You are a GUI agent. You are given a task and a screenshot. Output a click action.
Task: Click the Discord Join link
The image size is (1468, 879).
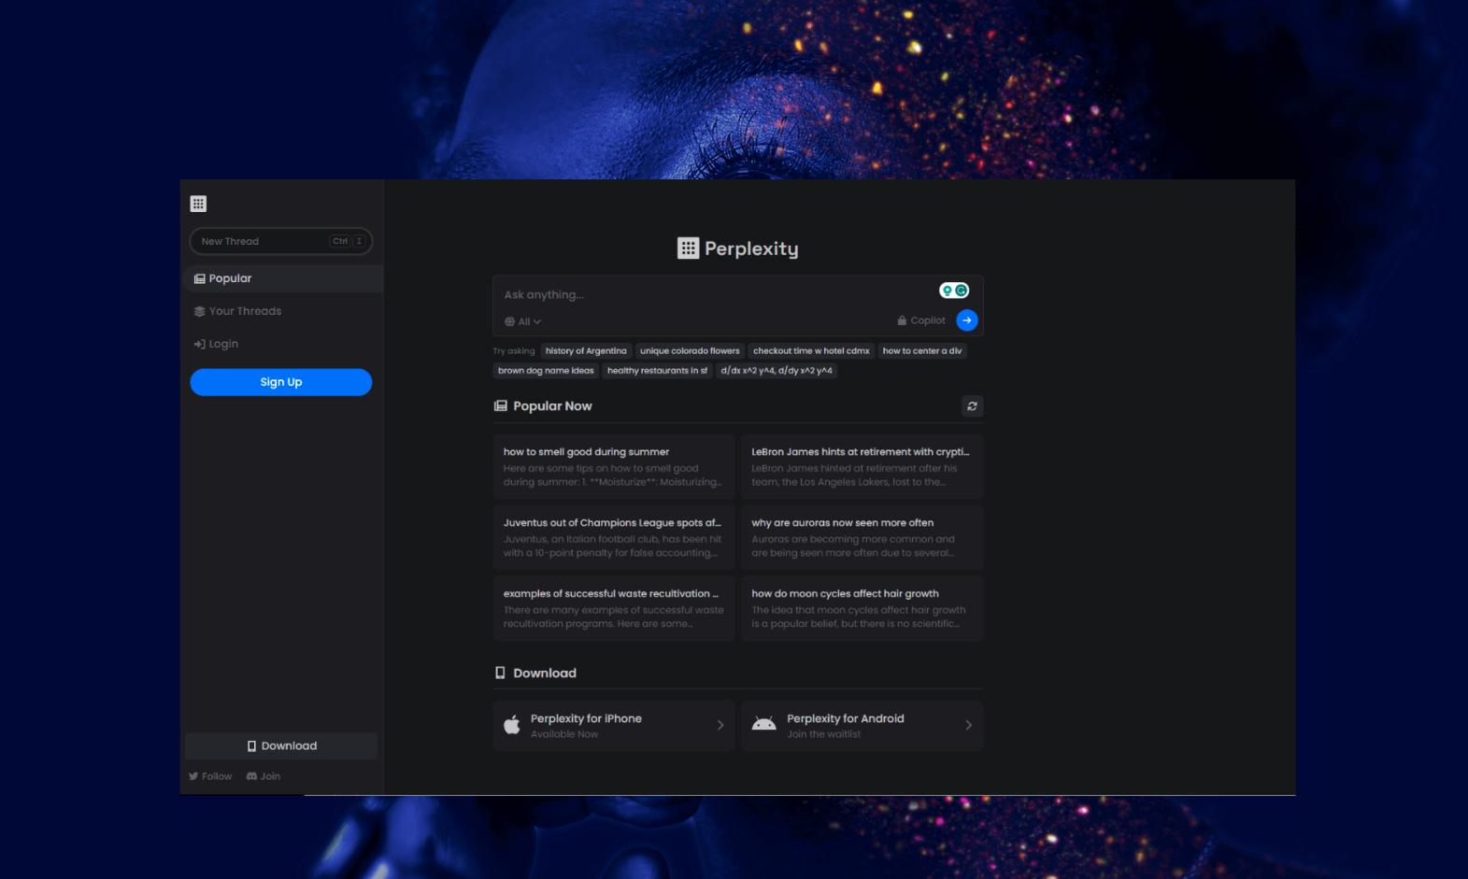[x=264, y=776]
